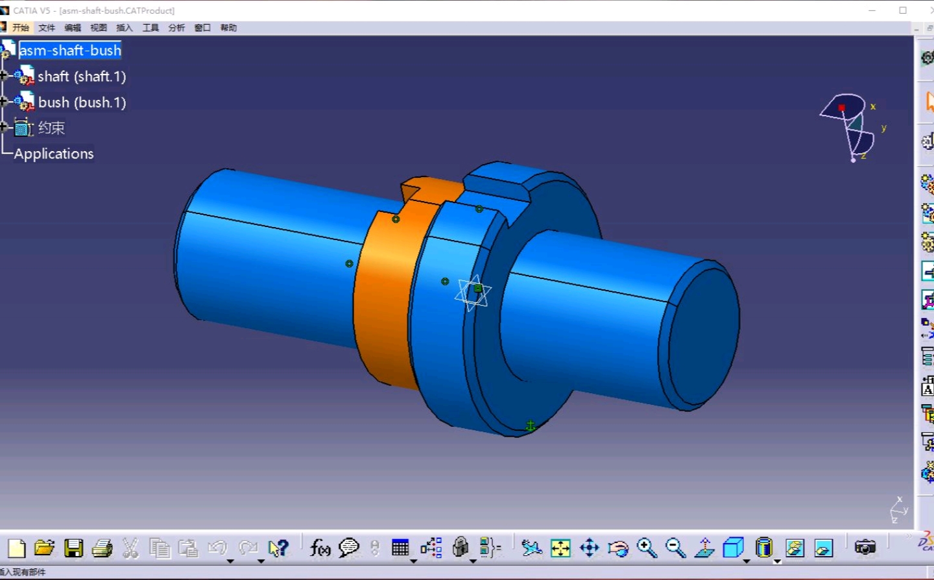The image size is (934, 580).
Task: Toggle Swap Visible Space icon
Action: (824, 548)
